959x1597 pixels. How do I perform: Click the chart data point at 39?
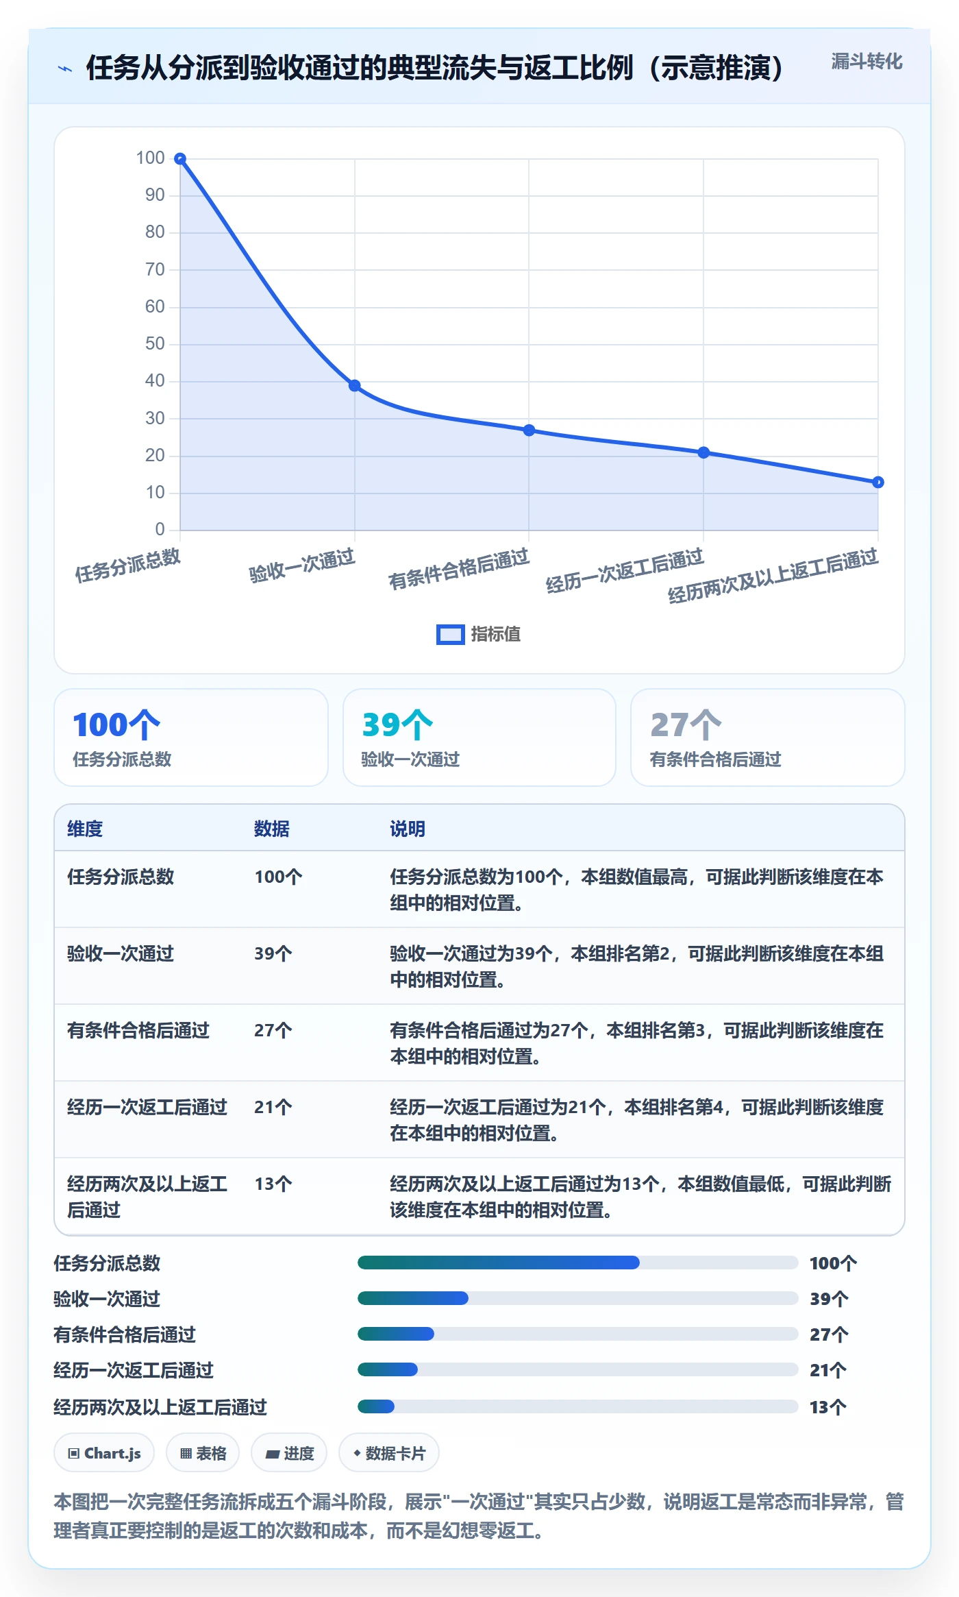click(x=355, y=385)
